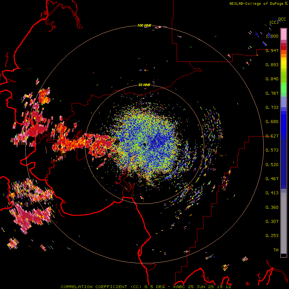This screenshot has width=289, height=289.
Task: Click the 0.840 scale value
Action: tap(272, 79)
